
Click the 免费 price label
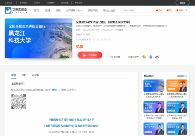[x=80, y=47]
